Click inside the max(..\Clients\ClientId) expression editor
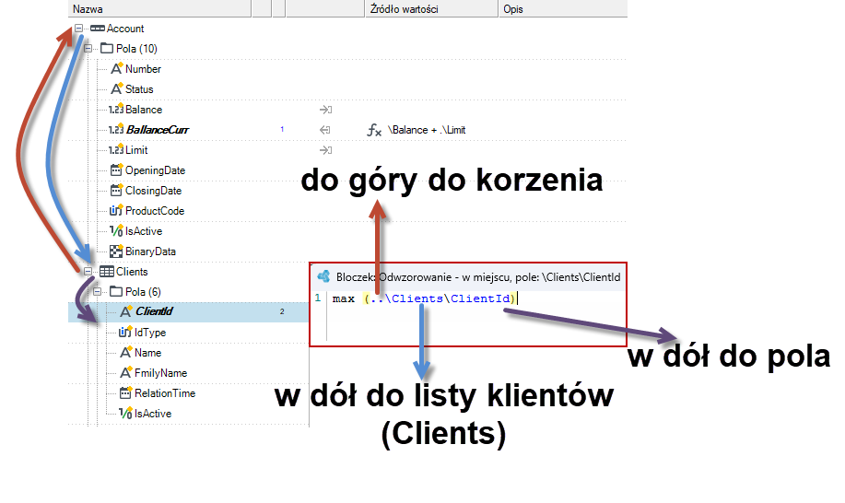Image resolution: width=845 pixels, height=503 pixels. click(x=424, y=298)
